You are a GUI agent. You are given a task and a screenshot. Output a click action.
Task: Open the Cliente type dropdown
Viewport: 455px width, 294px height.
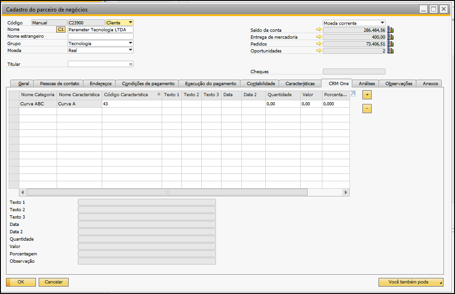coord(130,23)
